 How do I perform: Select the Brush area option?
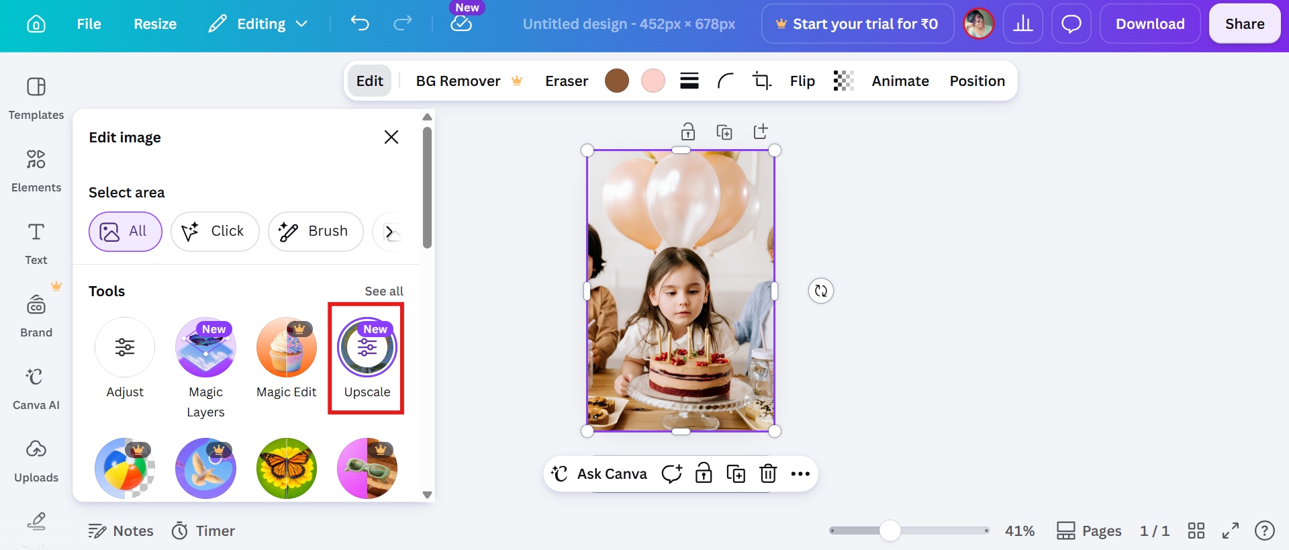pos(316,232)
